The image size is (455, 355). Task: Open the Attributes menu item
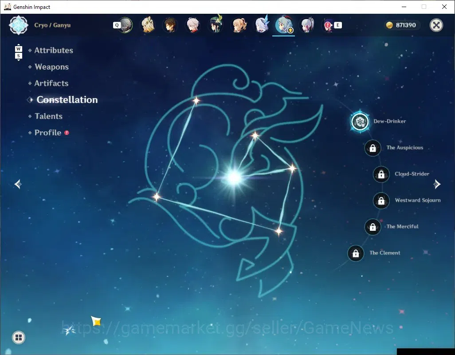point(54,50)
